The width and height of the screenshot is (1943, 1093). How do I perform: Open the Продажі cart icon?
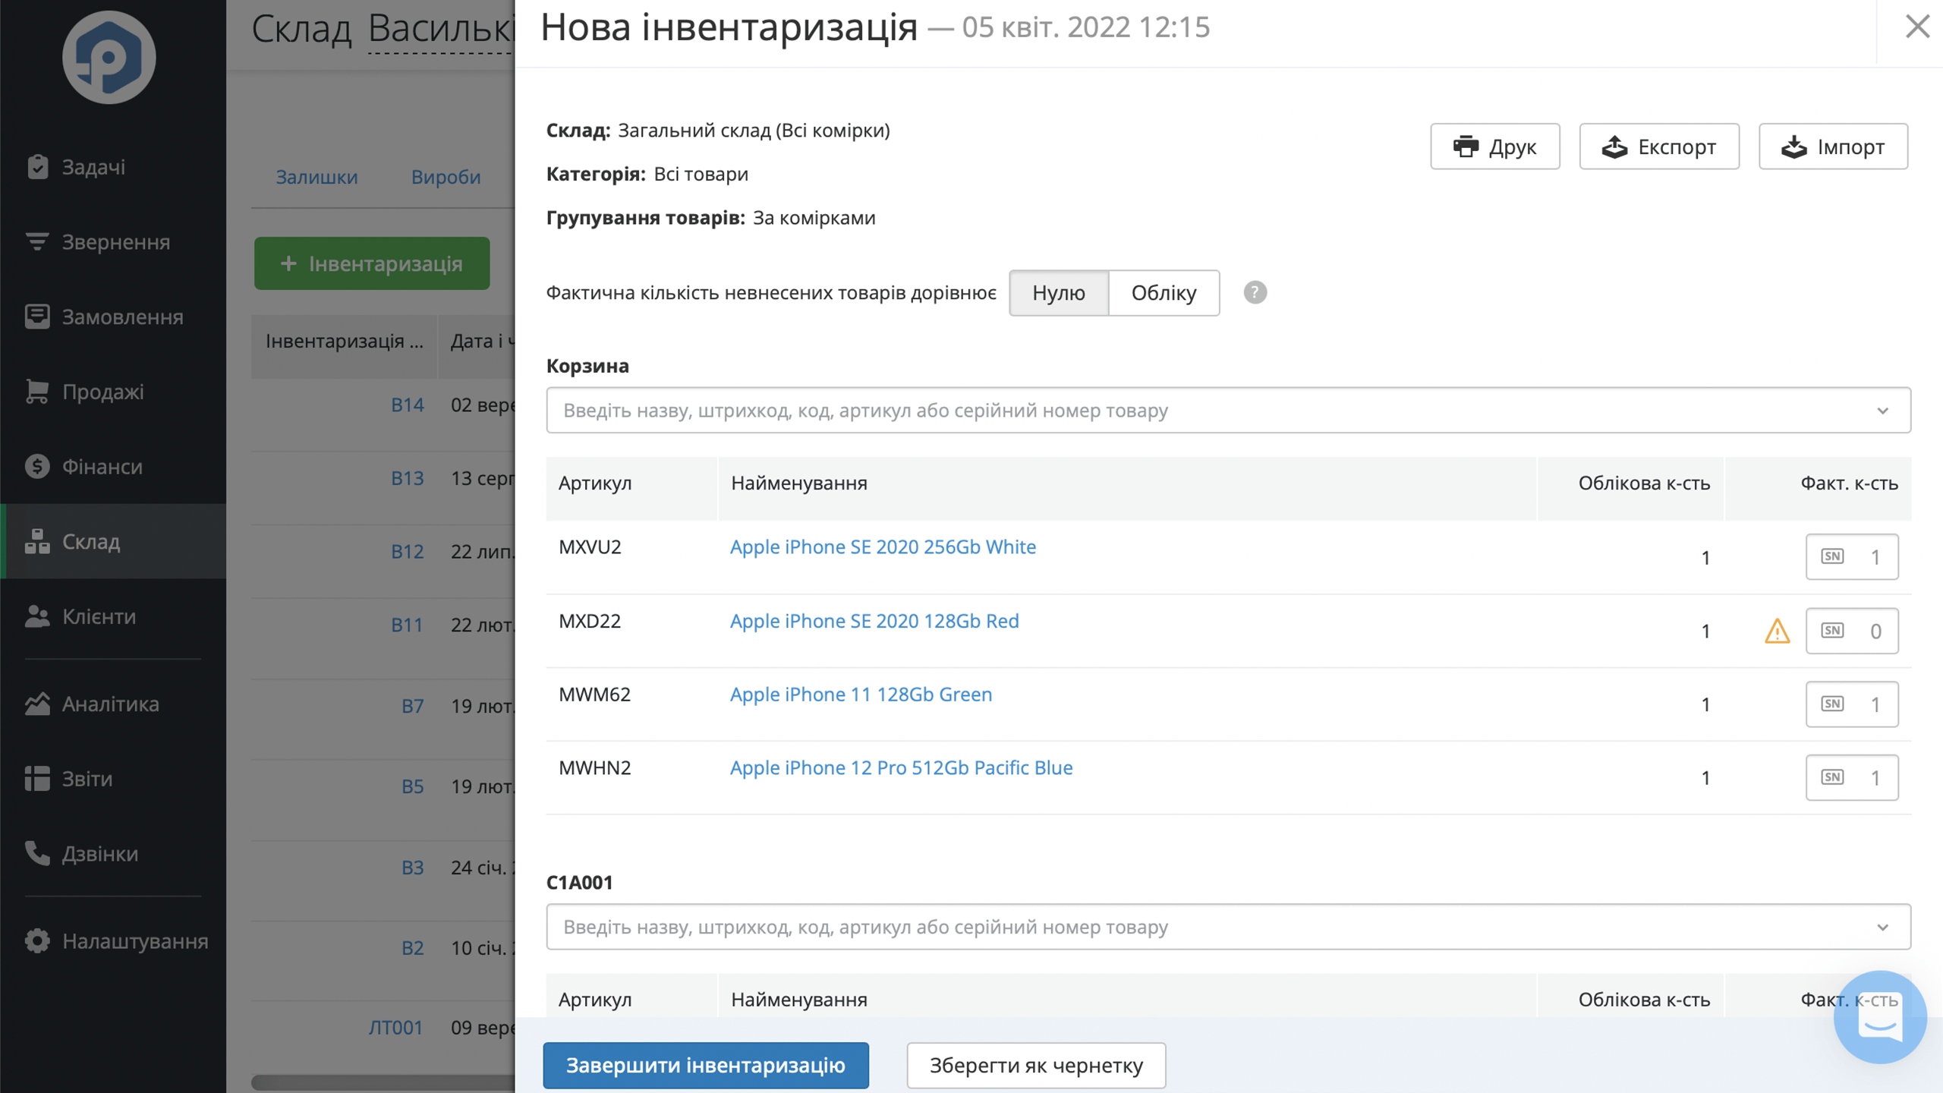[37, 391]
